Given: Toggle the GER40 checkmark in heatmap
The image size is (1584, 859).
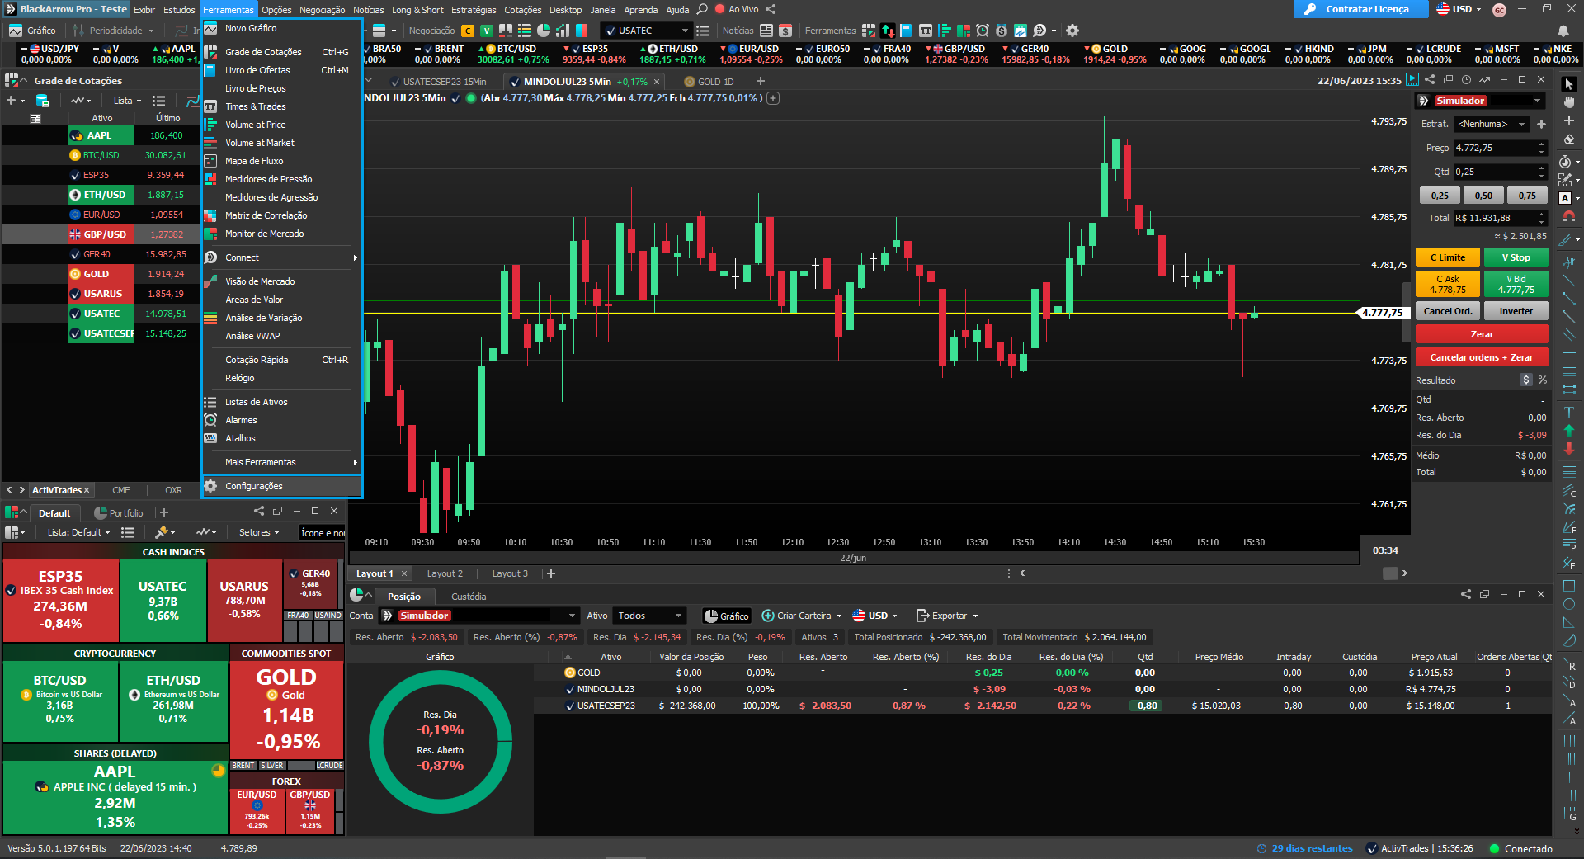Looking at the screenshot, I should pyautogui.click(x=294, y=573).
